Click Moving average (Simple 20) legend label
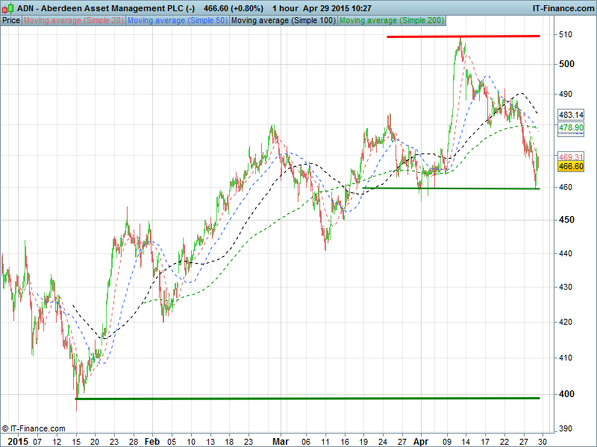This screenshot has height=447, width=597. click(74, 20)
